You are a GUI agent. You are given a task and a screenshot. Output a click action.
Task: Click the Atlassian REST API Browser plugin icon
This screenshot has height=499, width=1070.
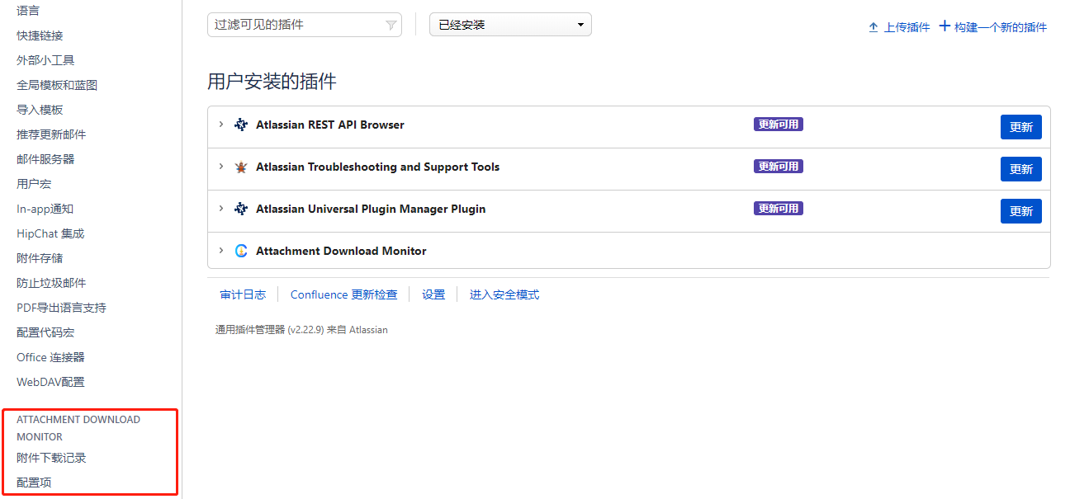coord(241,125)
